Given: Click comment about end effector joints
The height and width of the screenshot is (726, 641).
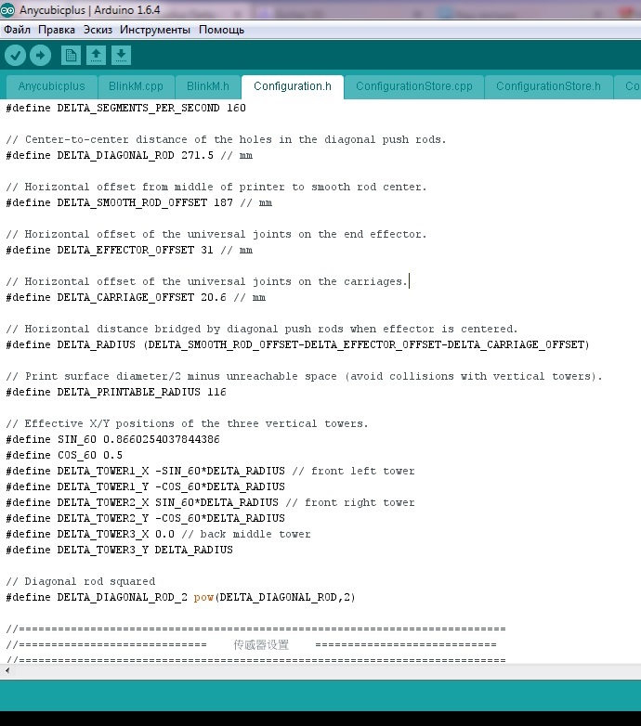Looking at the screenshot, I should pos(216,234).
